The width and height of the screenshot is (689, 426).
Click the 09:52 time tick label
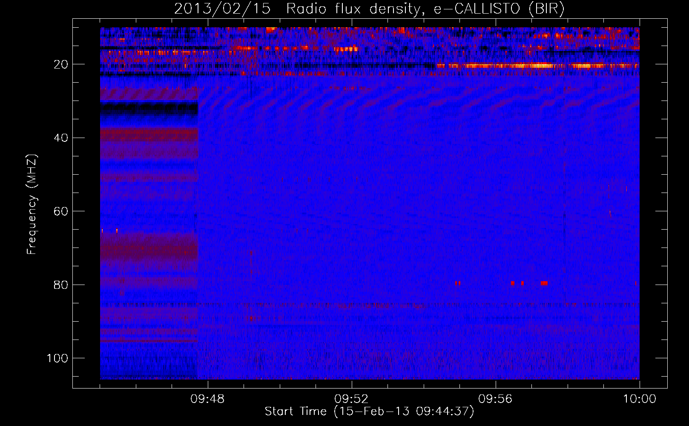click(x=351, y=399)
